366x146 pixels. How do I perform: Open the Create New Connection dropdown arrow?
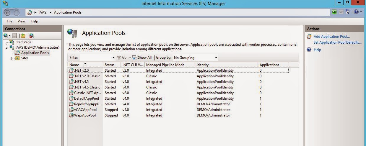pyautogui.click(x=10, y=36)
